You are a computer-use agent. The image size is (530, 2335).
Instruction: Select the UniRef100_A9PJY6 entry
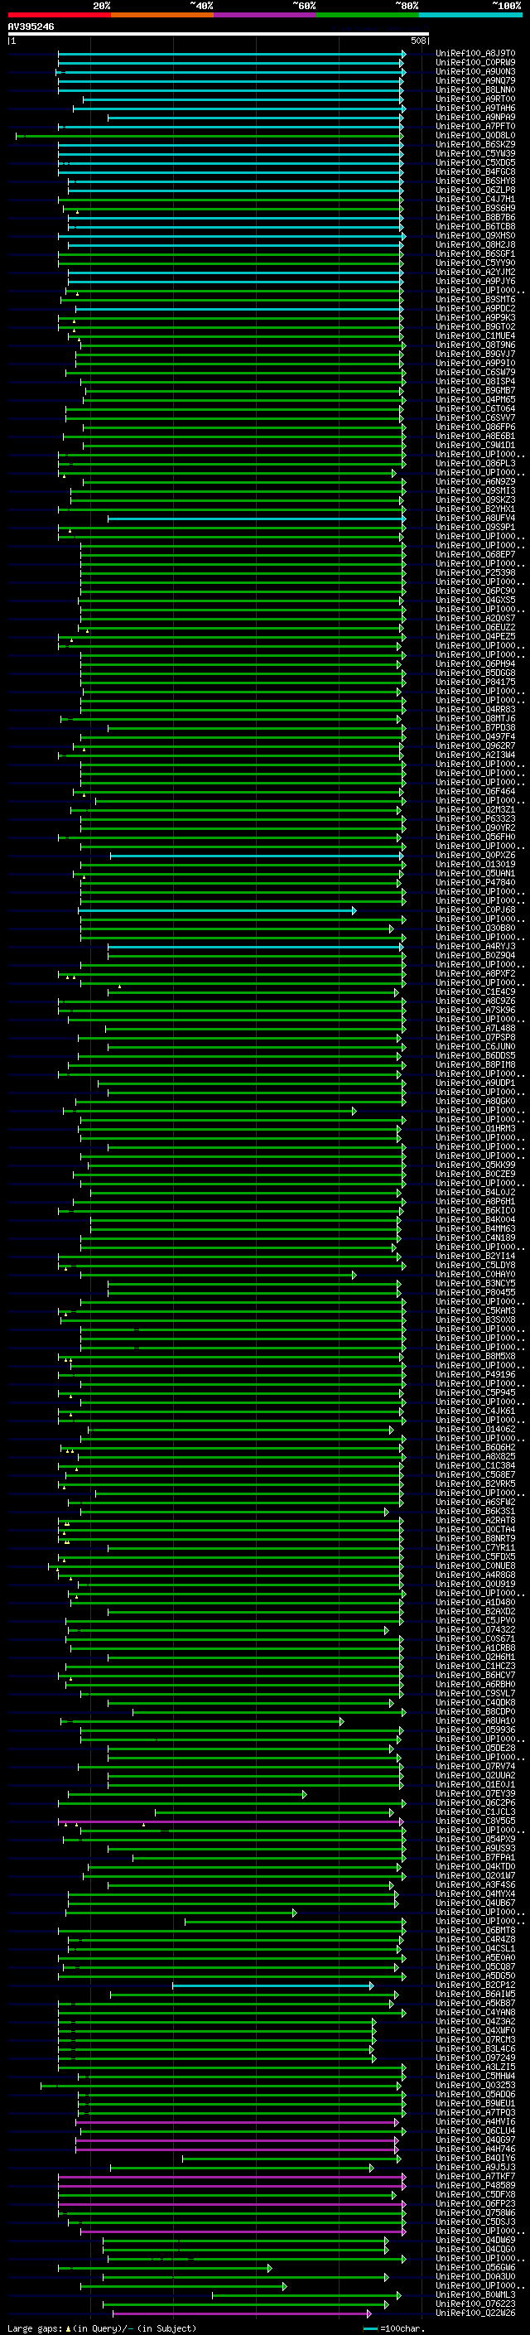(475, 281)
